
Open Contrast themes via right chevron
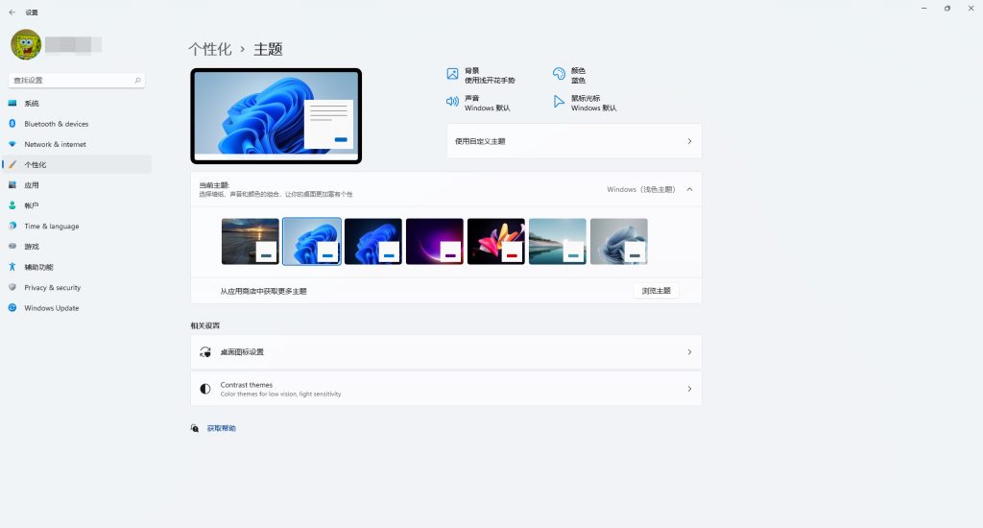689,389
